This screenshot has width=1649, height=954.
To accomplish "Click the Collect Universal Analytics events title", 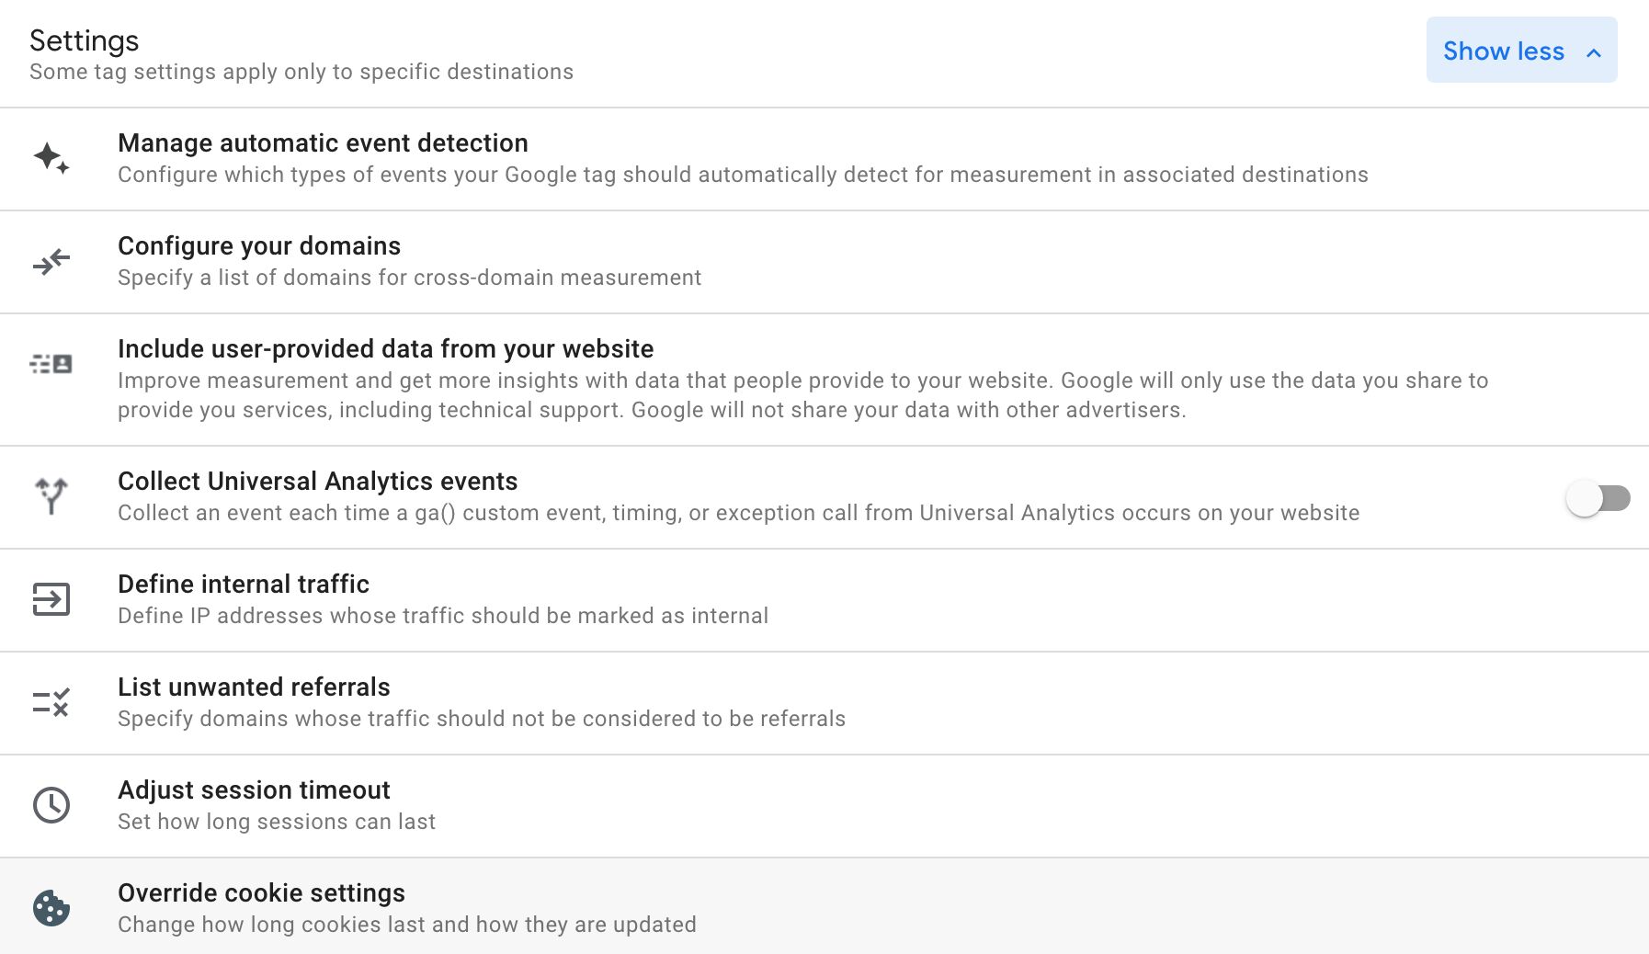I will pos(317,482).
